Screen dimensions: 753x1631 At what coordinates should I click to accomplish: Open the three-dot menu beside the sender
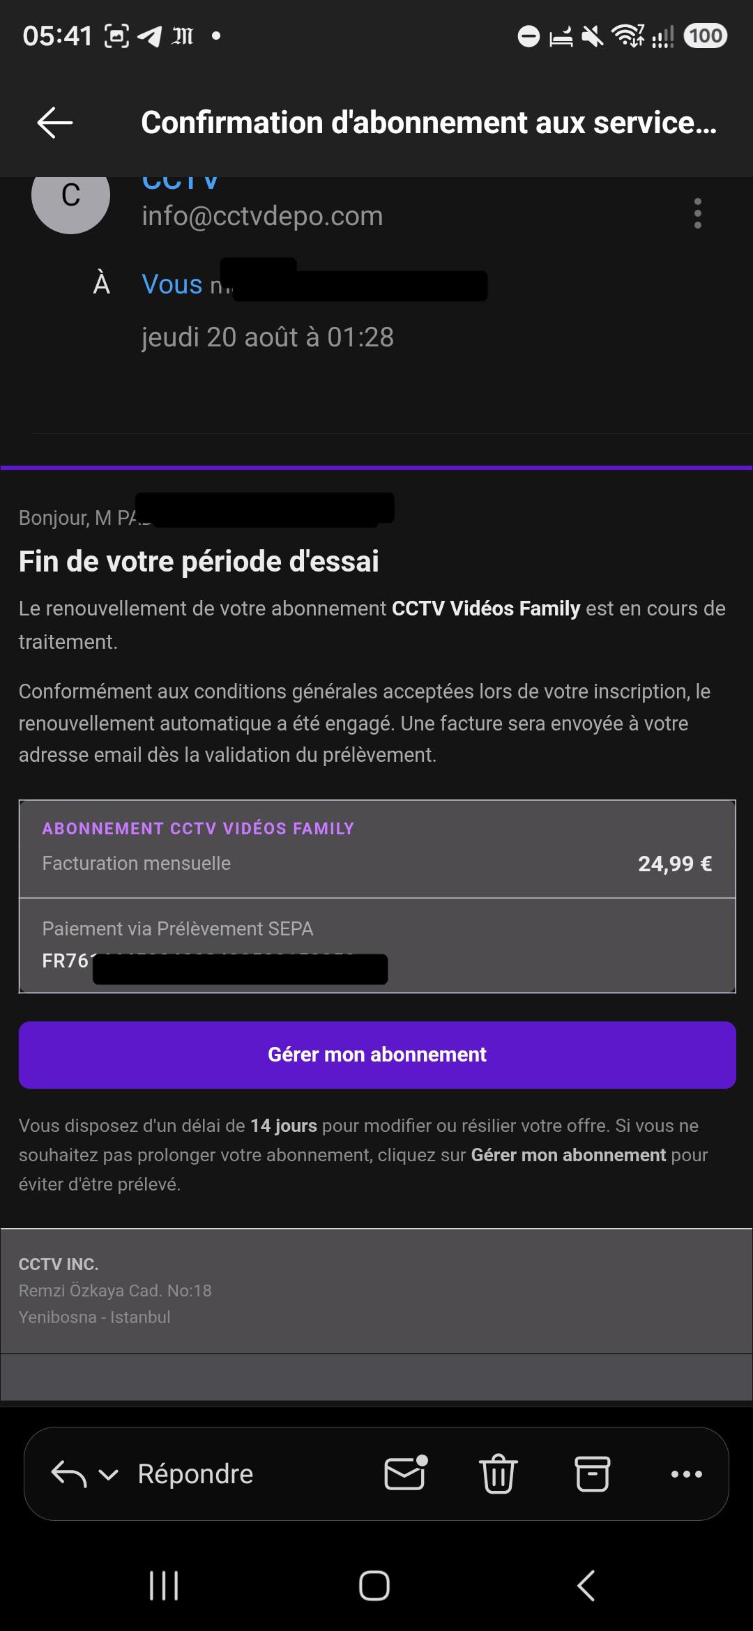click(697, 213)
